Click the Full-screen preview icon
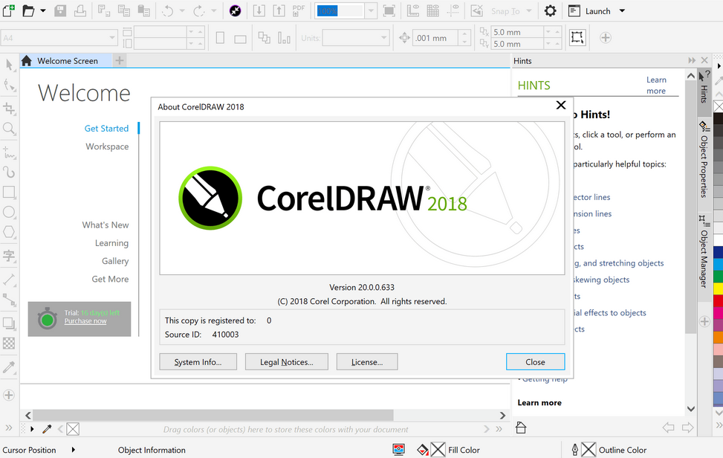The width and height of the screenshot is (723, 458). [389, 11]
